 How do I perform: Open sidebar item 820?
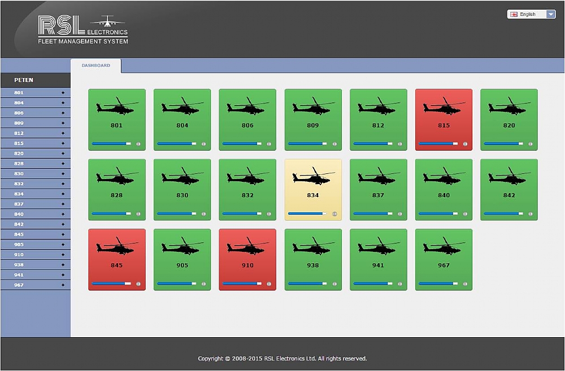36,154
